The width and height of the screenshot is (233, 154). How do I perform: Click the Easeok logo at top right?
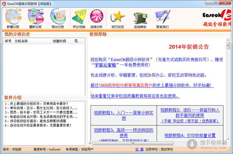pyautogui.click(x=217, y=18)
